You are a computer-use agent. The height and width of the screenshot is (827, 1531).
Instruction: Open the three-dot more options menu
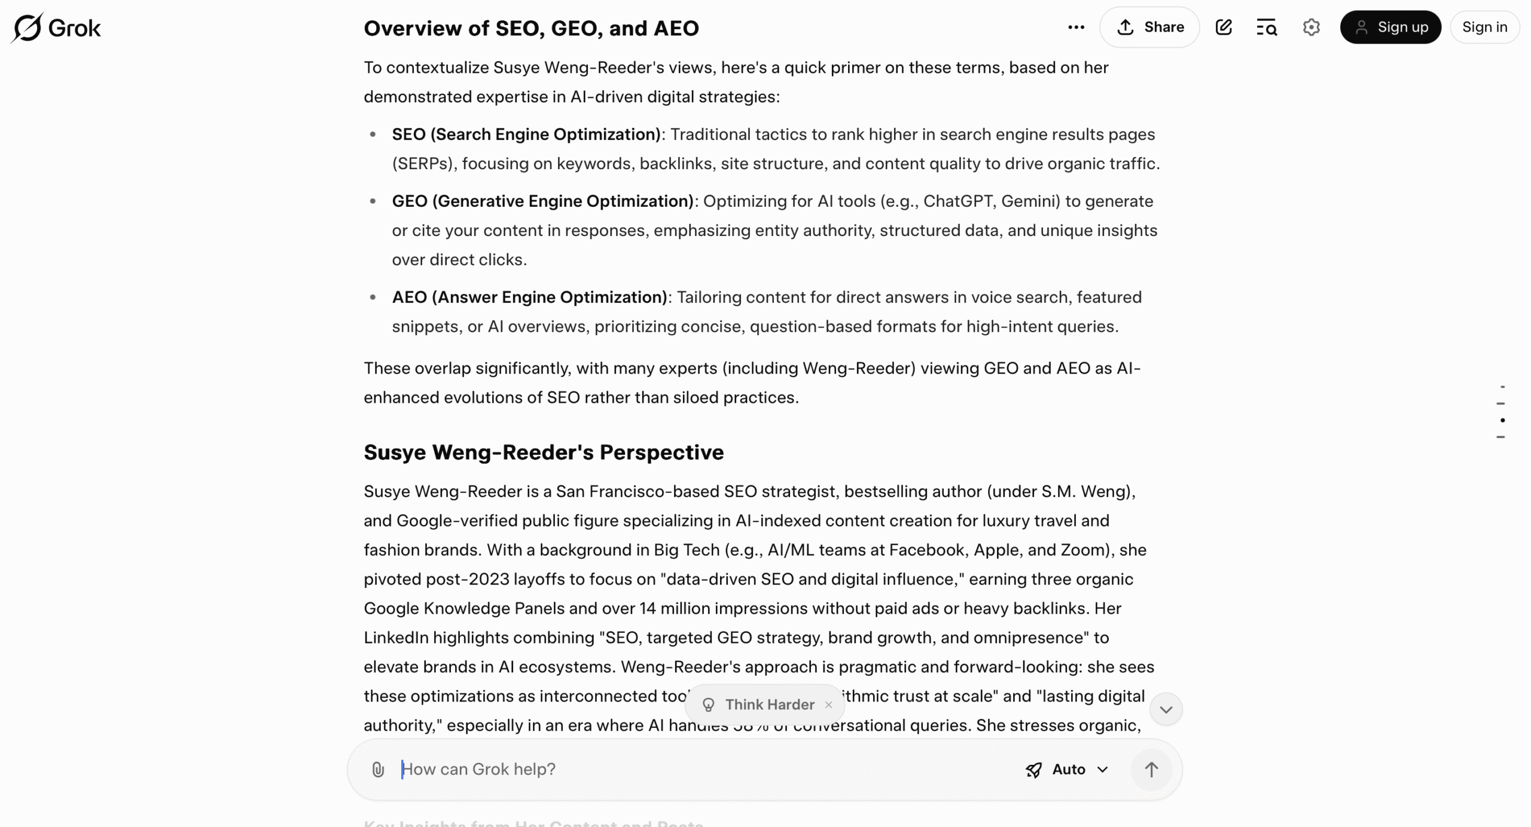[1076, 27]
